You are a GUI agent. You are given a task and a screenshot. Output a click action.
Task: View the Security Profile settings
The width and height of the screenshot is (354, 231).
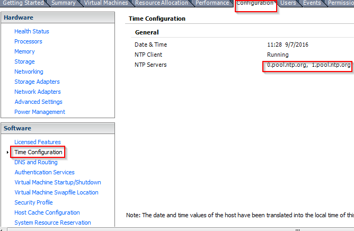pos(33,202)
